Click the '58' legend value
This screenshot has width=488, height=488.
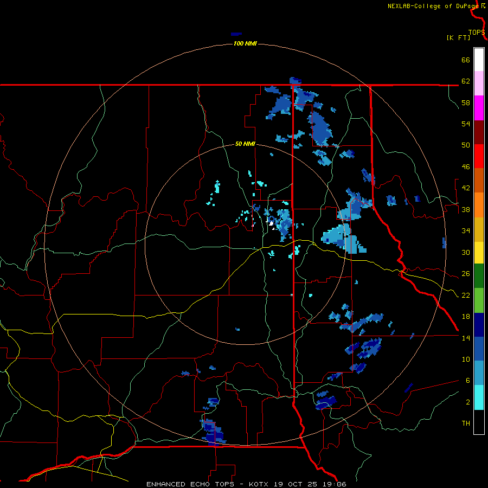click(466, 102)
